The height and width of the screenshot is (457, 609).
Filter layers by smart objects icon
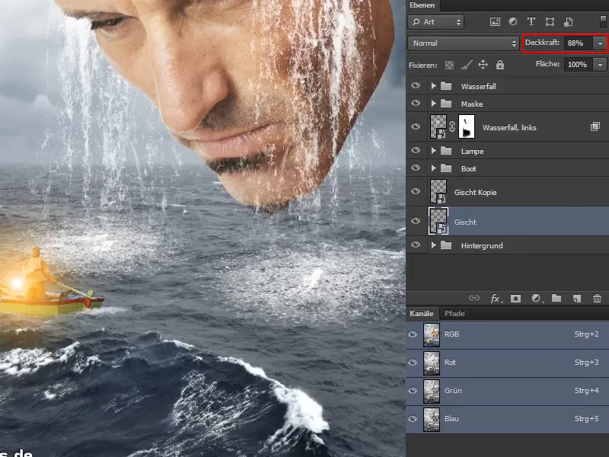(x=568, y=22)
